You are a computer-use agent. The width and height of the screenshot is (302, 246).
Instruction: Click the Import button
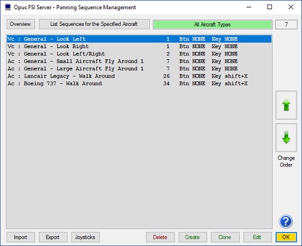(20, 237)
